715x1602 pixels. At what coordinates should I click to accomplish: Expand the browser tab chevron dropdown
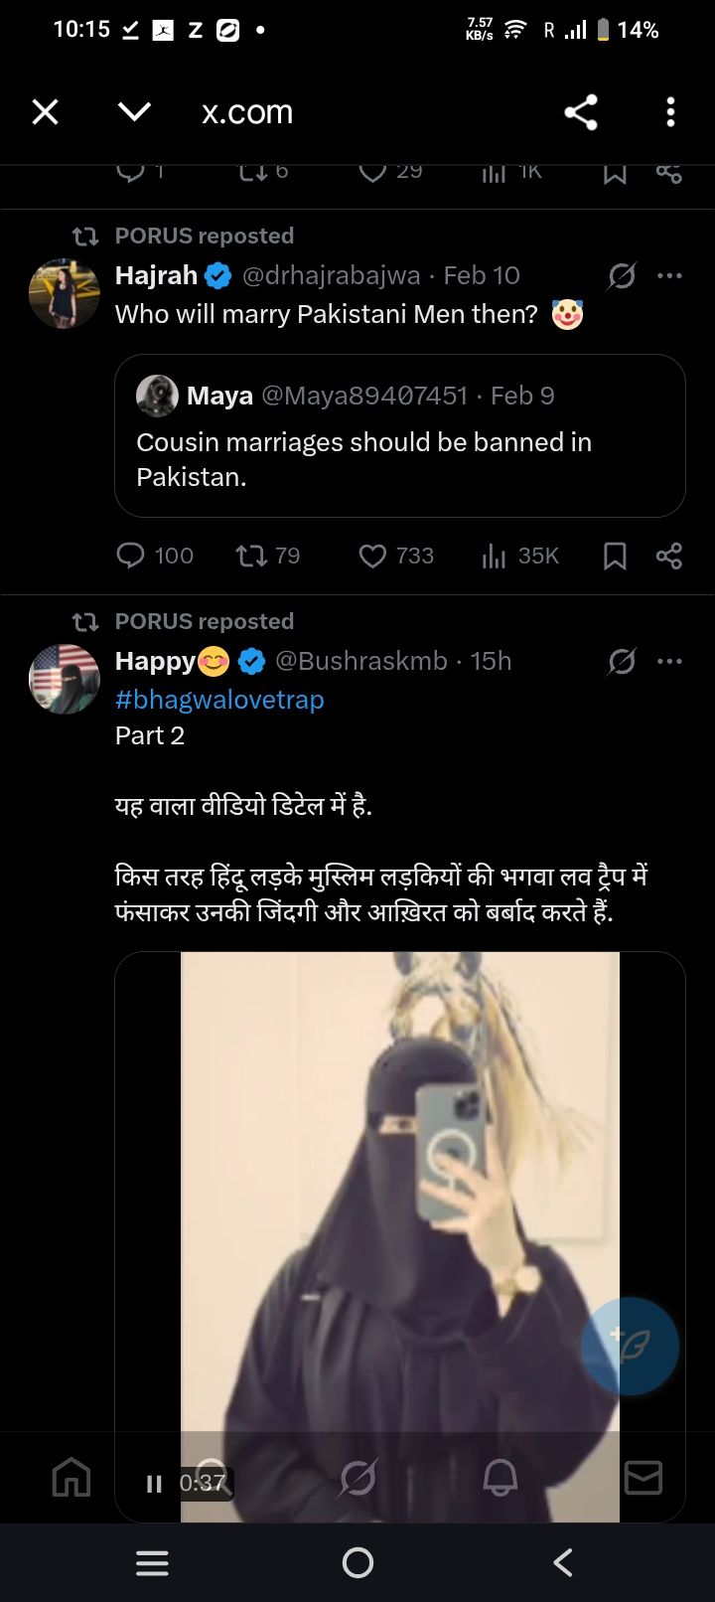click(x=134, y=111)
